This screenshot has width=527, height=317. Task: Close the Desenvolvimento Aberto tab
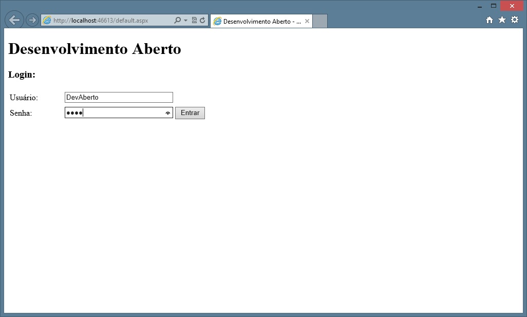click(307, 21)
